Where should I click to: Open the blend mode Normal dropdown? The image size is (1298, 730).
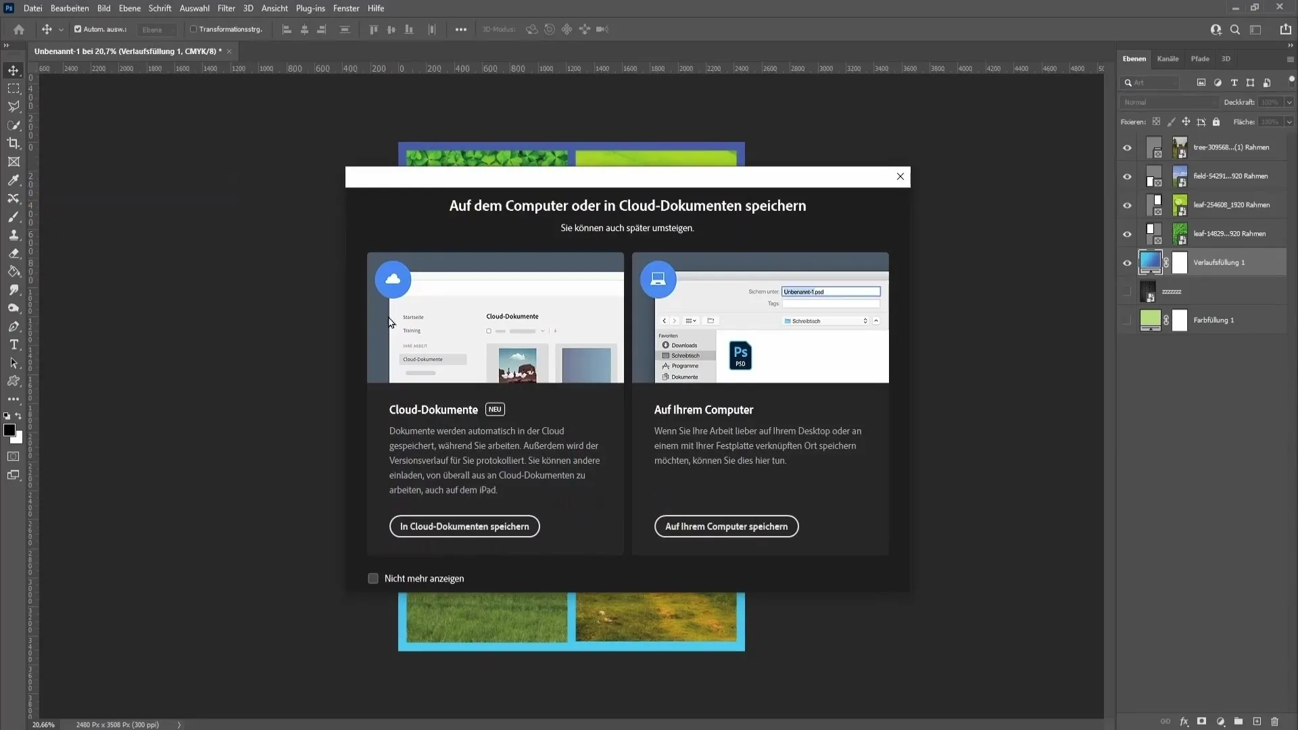[1168, 102]
